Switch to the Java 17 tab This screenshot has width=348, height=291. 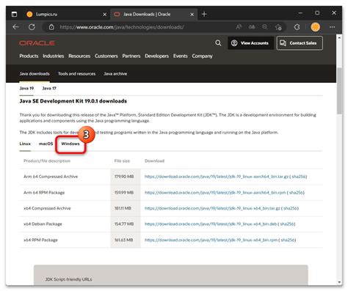point(49,88)
